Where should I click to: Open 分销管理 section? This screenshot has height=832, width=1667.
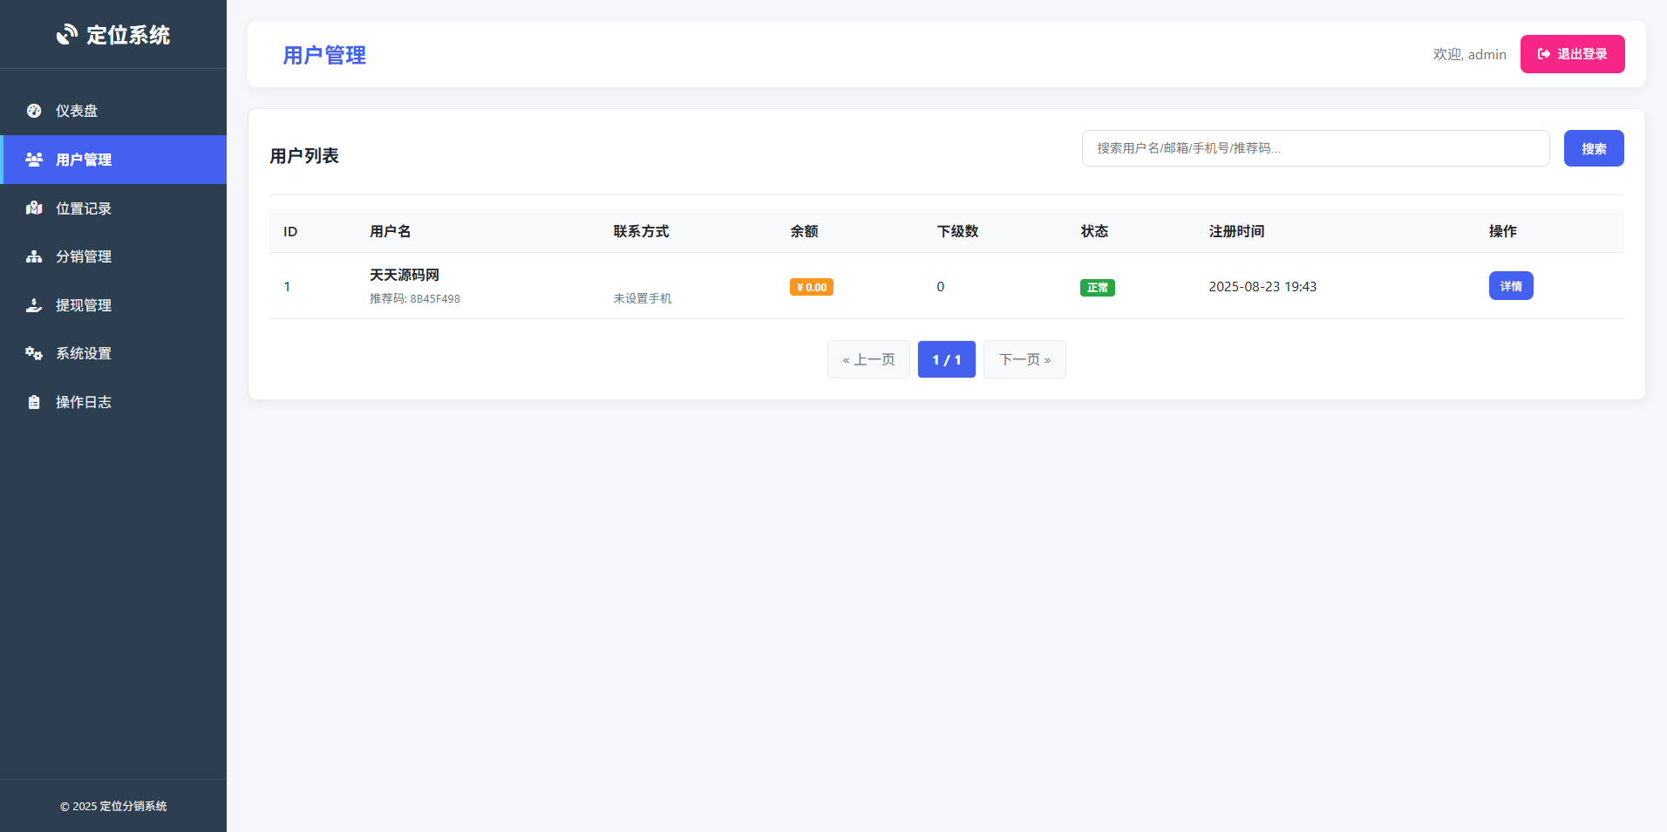click(84, 256)
